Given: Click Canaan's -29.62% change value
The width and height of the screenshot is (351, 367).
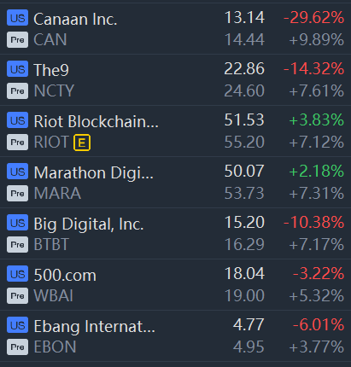Looking at the screenshot, I should coord(313,18).
